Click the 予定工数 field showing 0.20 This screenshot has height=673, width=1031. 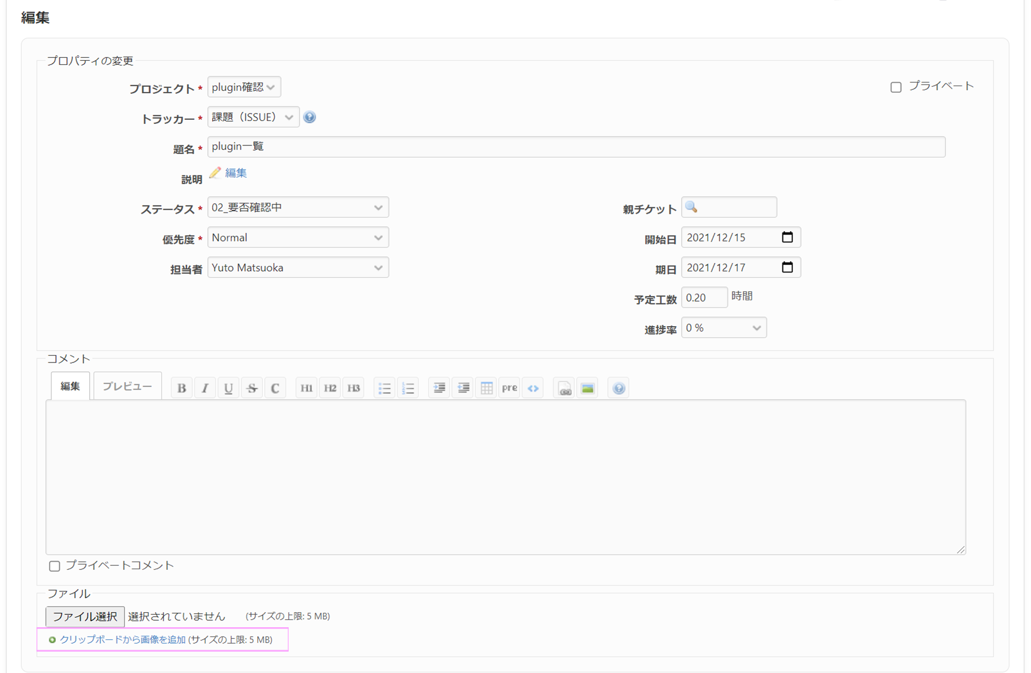(704, 298)
